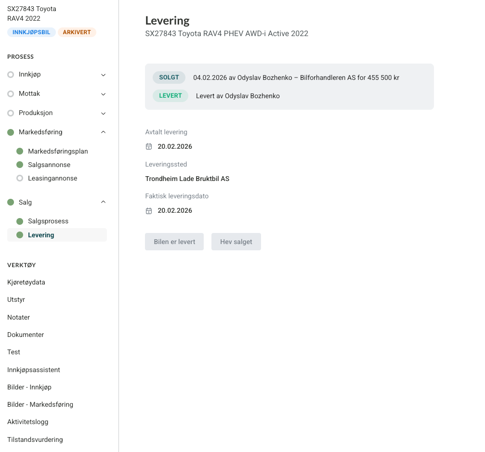Click the green Salg status dot

(11, 203)
